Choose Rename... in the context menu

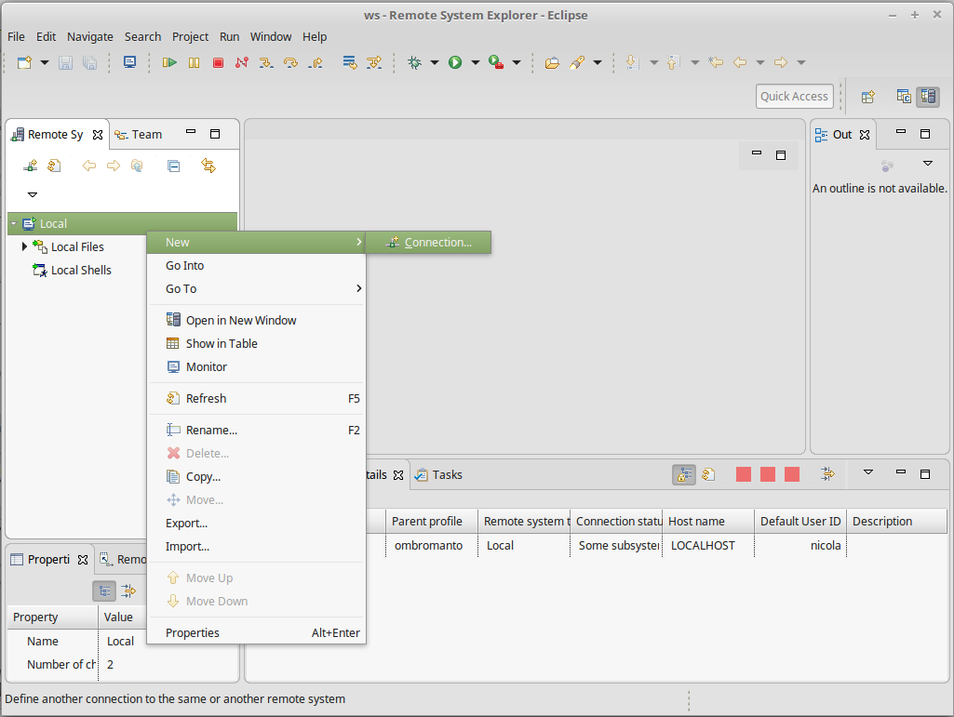coord(256,430)
